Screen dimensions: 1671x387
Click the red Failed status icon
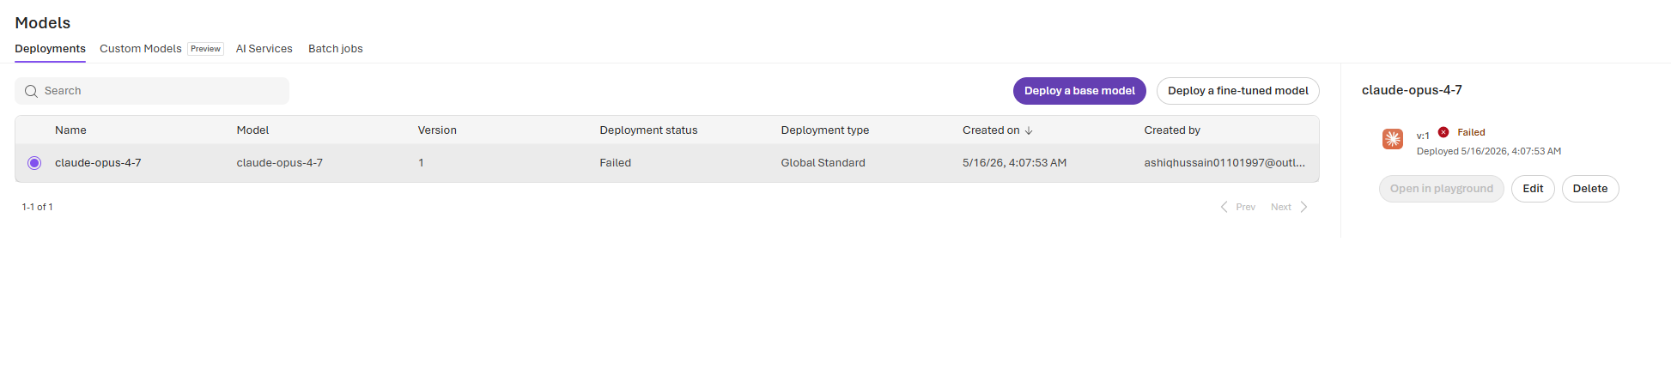pyautogui.click(x=1443, y=132)
